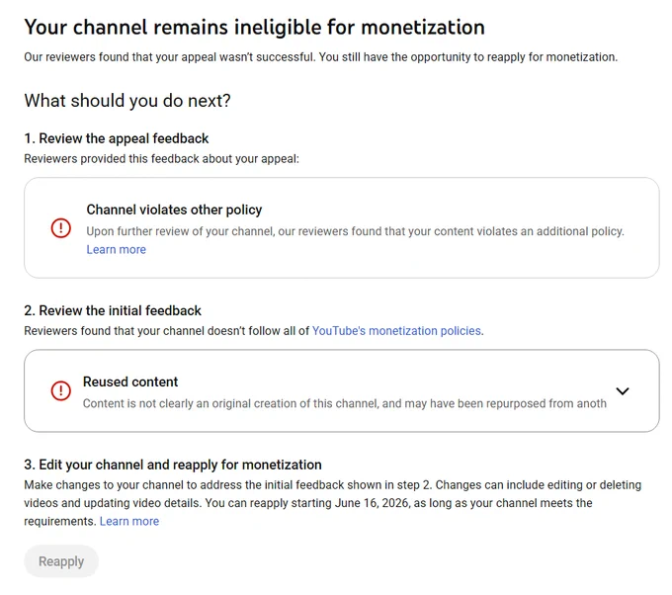Select the Reused content heading
The width and height of the screenshot is (672, 595).
(x=130, y=382)
